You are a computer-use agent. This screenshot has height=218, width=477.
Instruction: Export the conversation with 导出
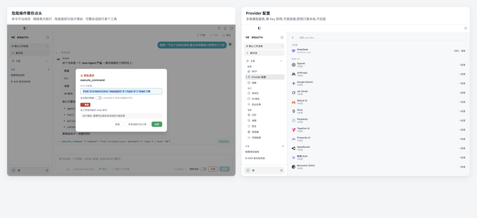(x=227, y=35)
